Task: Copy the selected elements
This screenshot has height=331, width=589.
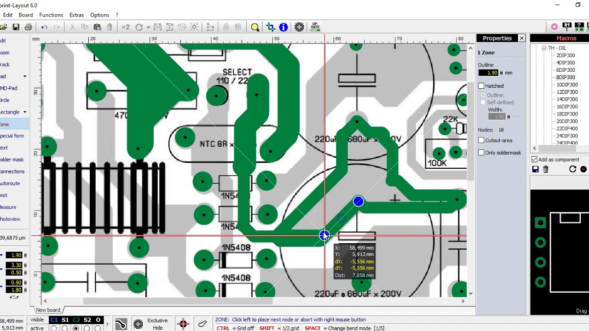Action: [x=85, y=27]
